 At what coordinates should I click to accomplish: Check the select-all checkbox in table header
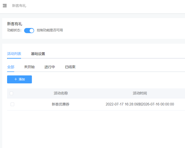pyautogui.click(x=11, y=93)
